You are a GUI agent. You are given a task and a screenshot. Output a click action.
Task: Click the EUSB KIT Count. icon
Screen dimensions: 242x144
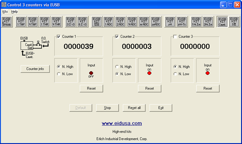[x=222, y=22]
